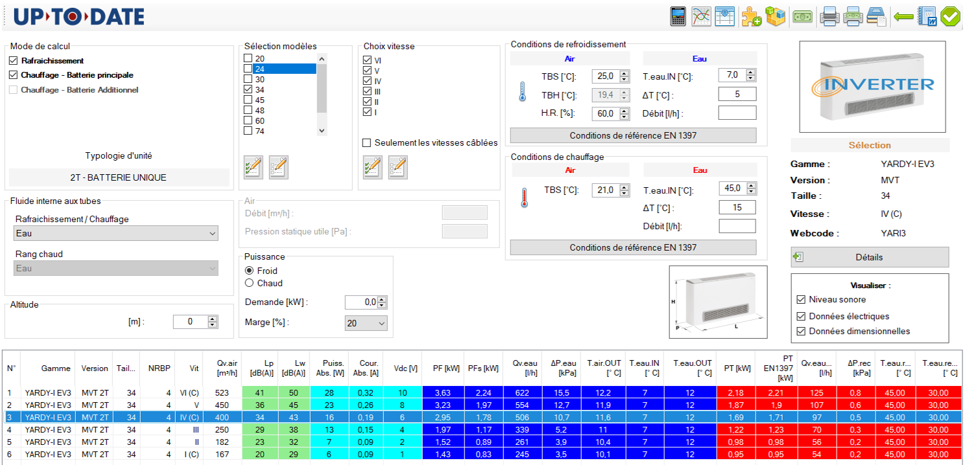Image resolution: width=965 pixels, height=465 pixels.
Task: Click the green banknote price icon
Action: pyautogui.click(x=803, y=16)
